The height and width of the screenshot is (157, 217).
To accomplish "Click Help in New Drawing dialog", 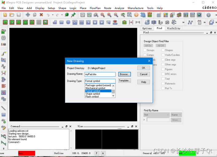I will 144,82.
